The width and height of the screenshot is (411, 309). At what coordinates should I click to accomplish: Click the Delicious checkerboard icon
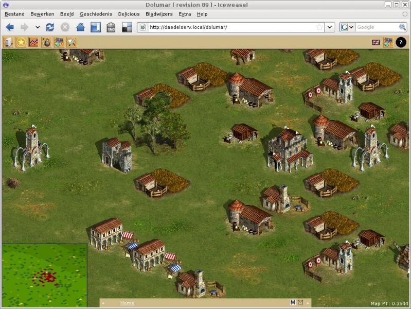tap(127, 27)
